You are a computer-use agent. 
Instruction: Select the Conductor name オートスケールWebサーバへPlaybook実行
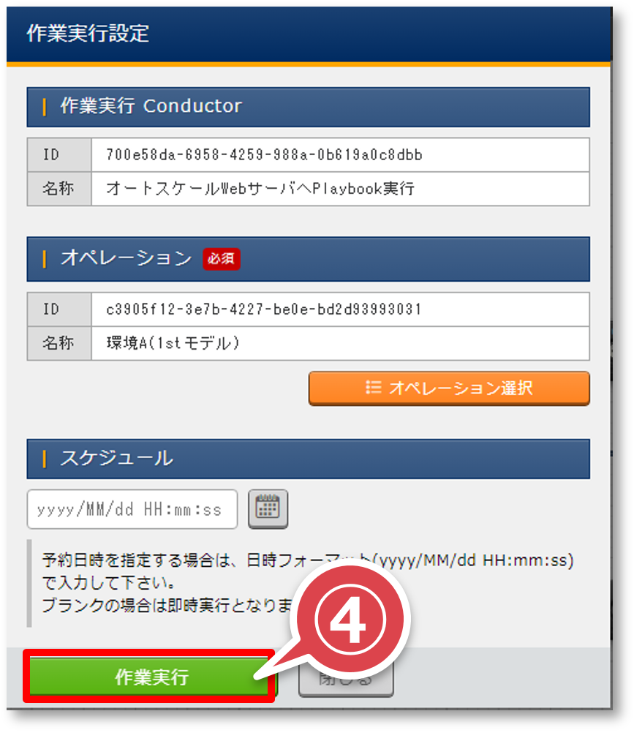(x=260, y=189)
